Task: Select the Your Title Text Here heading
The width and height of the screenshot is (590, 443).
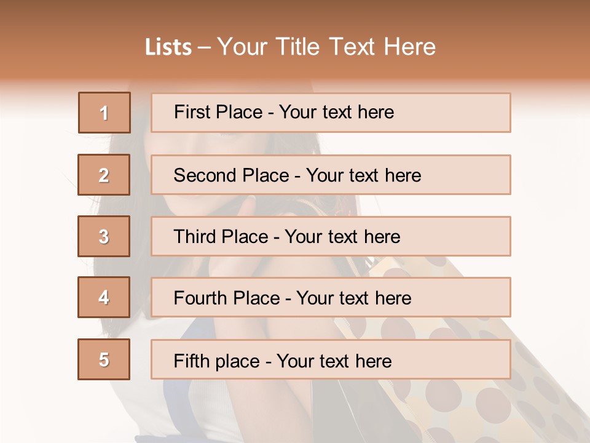Action: coord(326,47)
